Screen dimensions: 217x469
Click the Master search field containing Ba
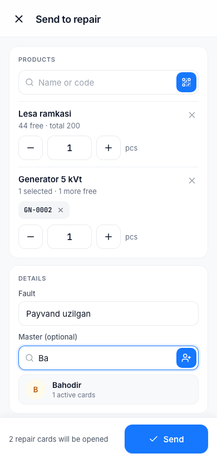pyautogui.click(x=104, y=358)
